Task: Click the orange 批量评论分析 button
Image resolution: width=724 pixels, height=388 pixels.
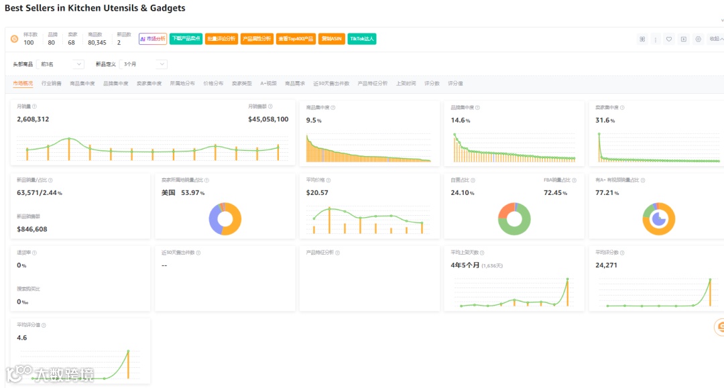Action: point(221,39)
